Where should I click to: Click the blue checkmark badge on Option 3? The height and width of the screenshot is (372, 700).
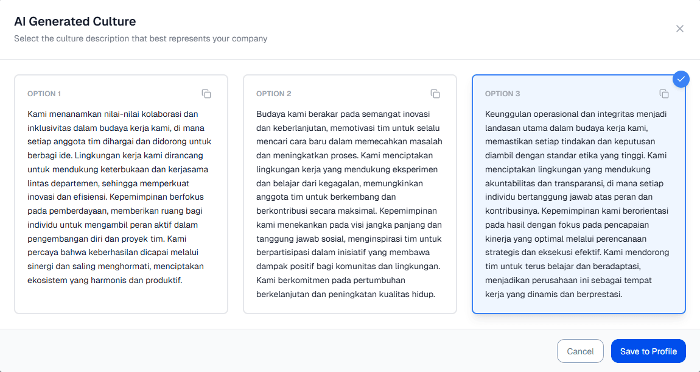pos(681,79)
